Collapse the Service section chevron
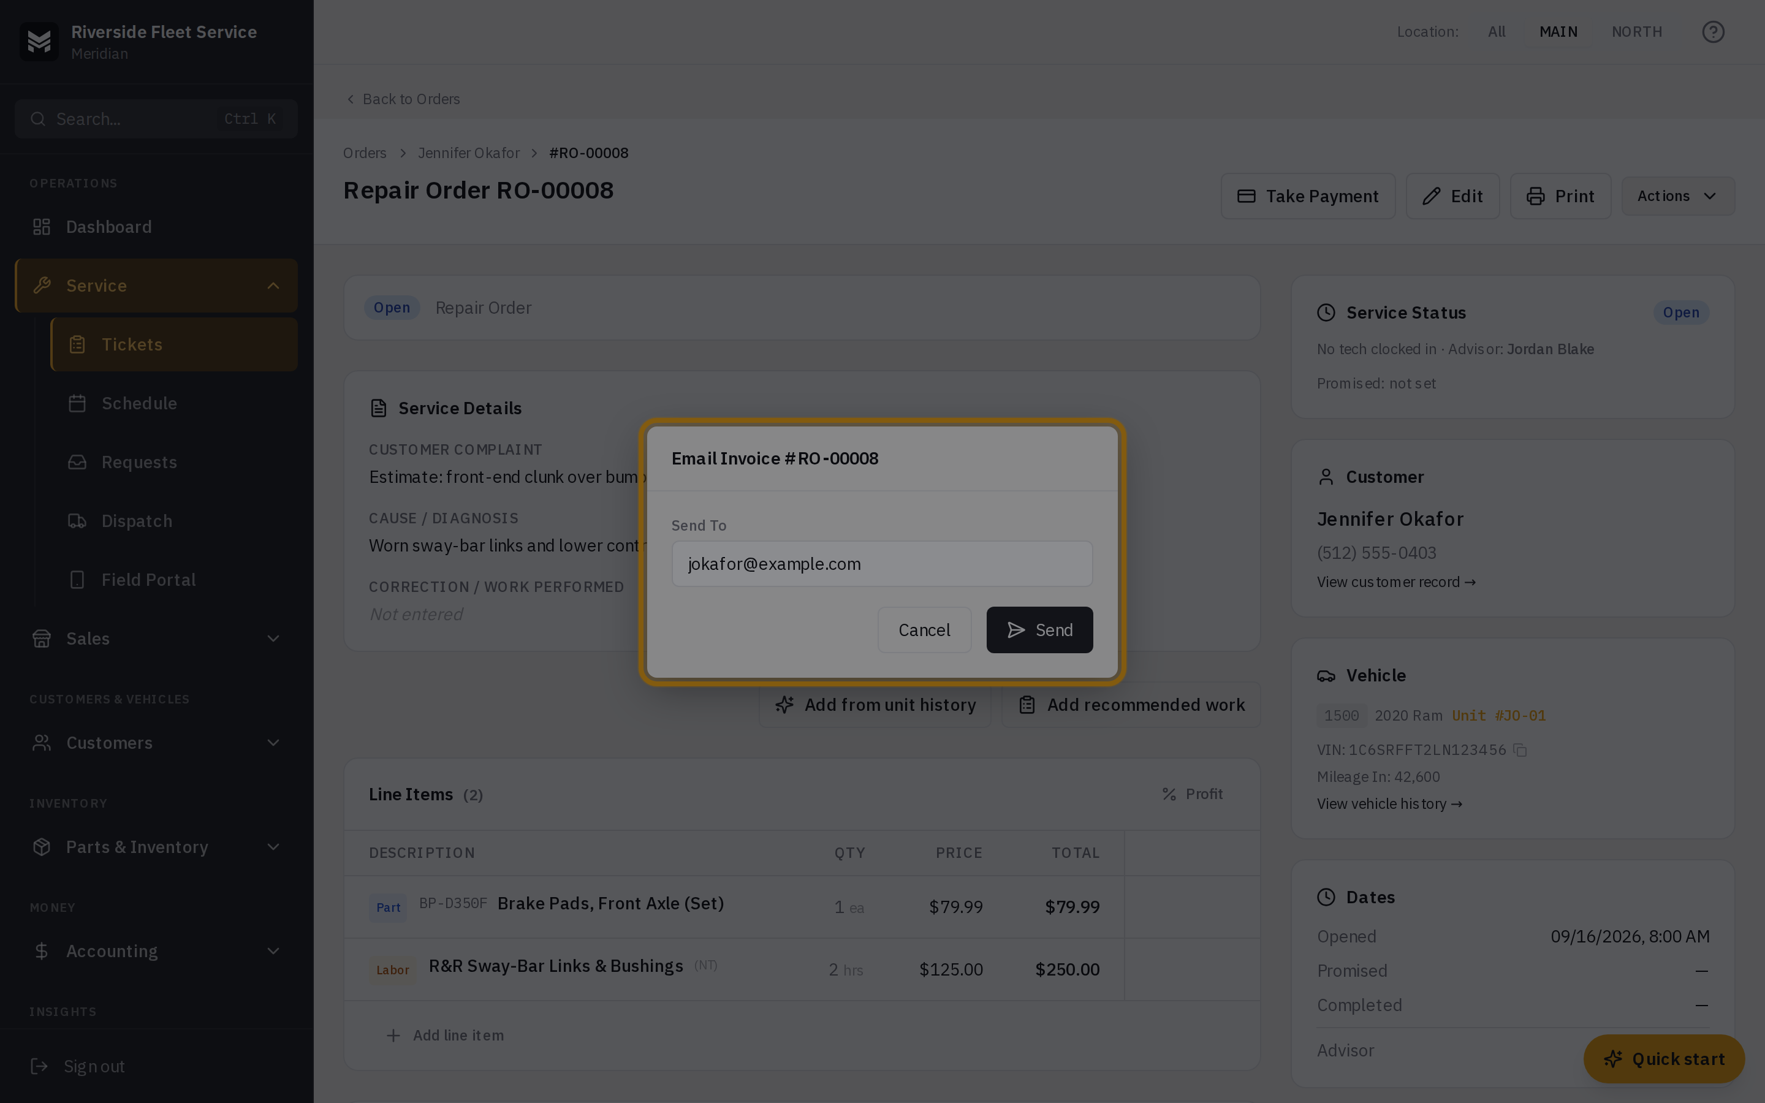Image resolution: width=1765 pixels, height=1103 pixels. coord(273,286)
